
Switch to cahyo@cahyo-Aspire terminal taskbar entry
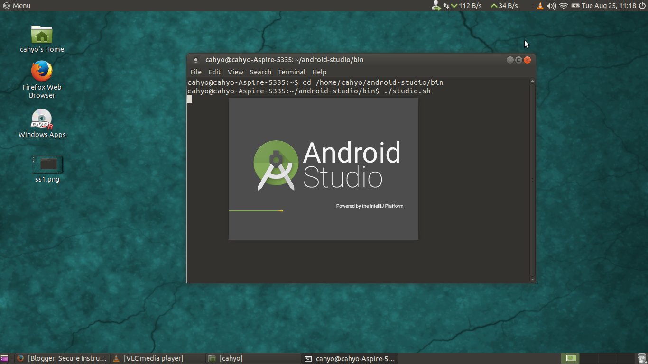pos(349,358)
